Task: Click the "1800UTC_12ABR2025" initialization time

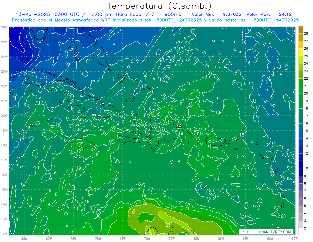Action: pos(177,20)
